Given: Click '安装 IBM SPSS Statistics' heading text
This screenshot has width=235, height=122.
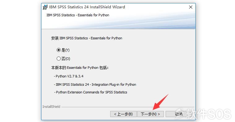Looking at the screenshot, I should tap(87, 38).
